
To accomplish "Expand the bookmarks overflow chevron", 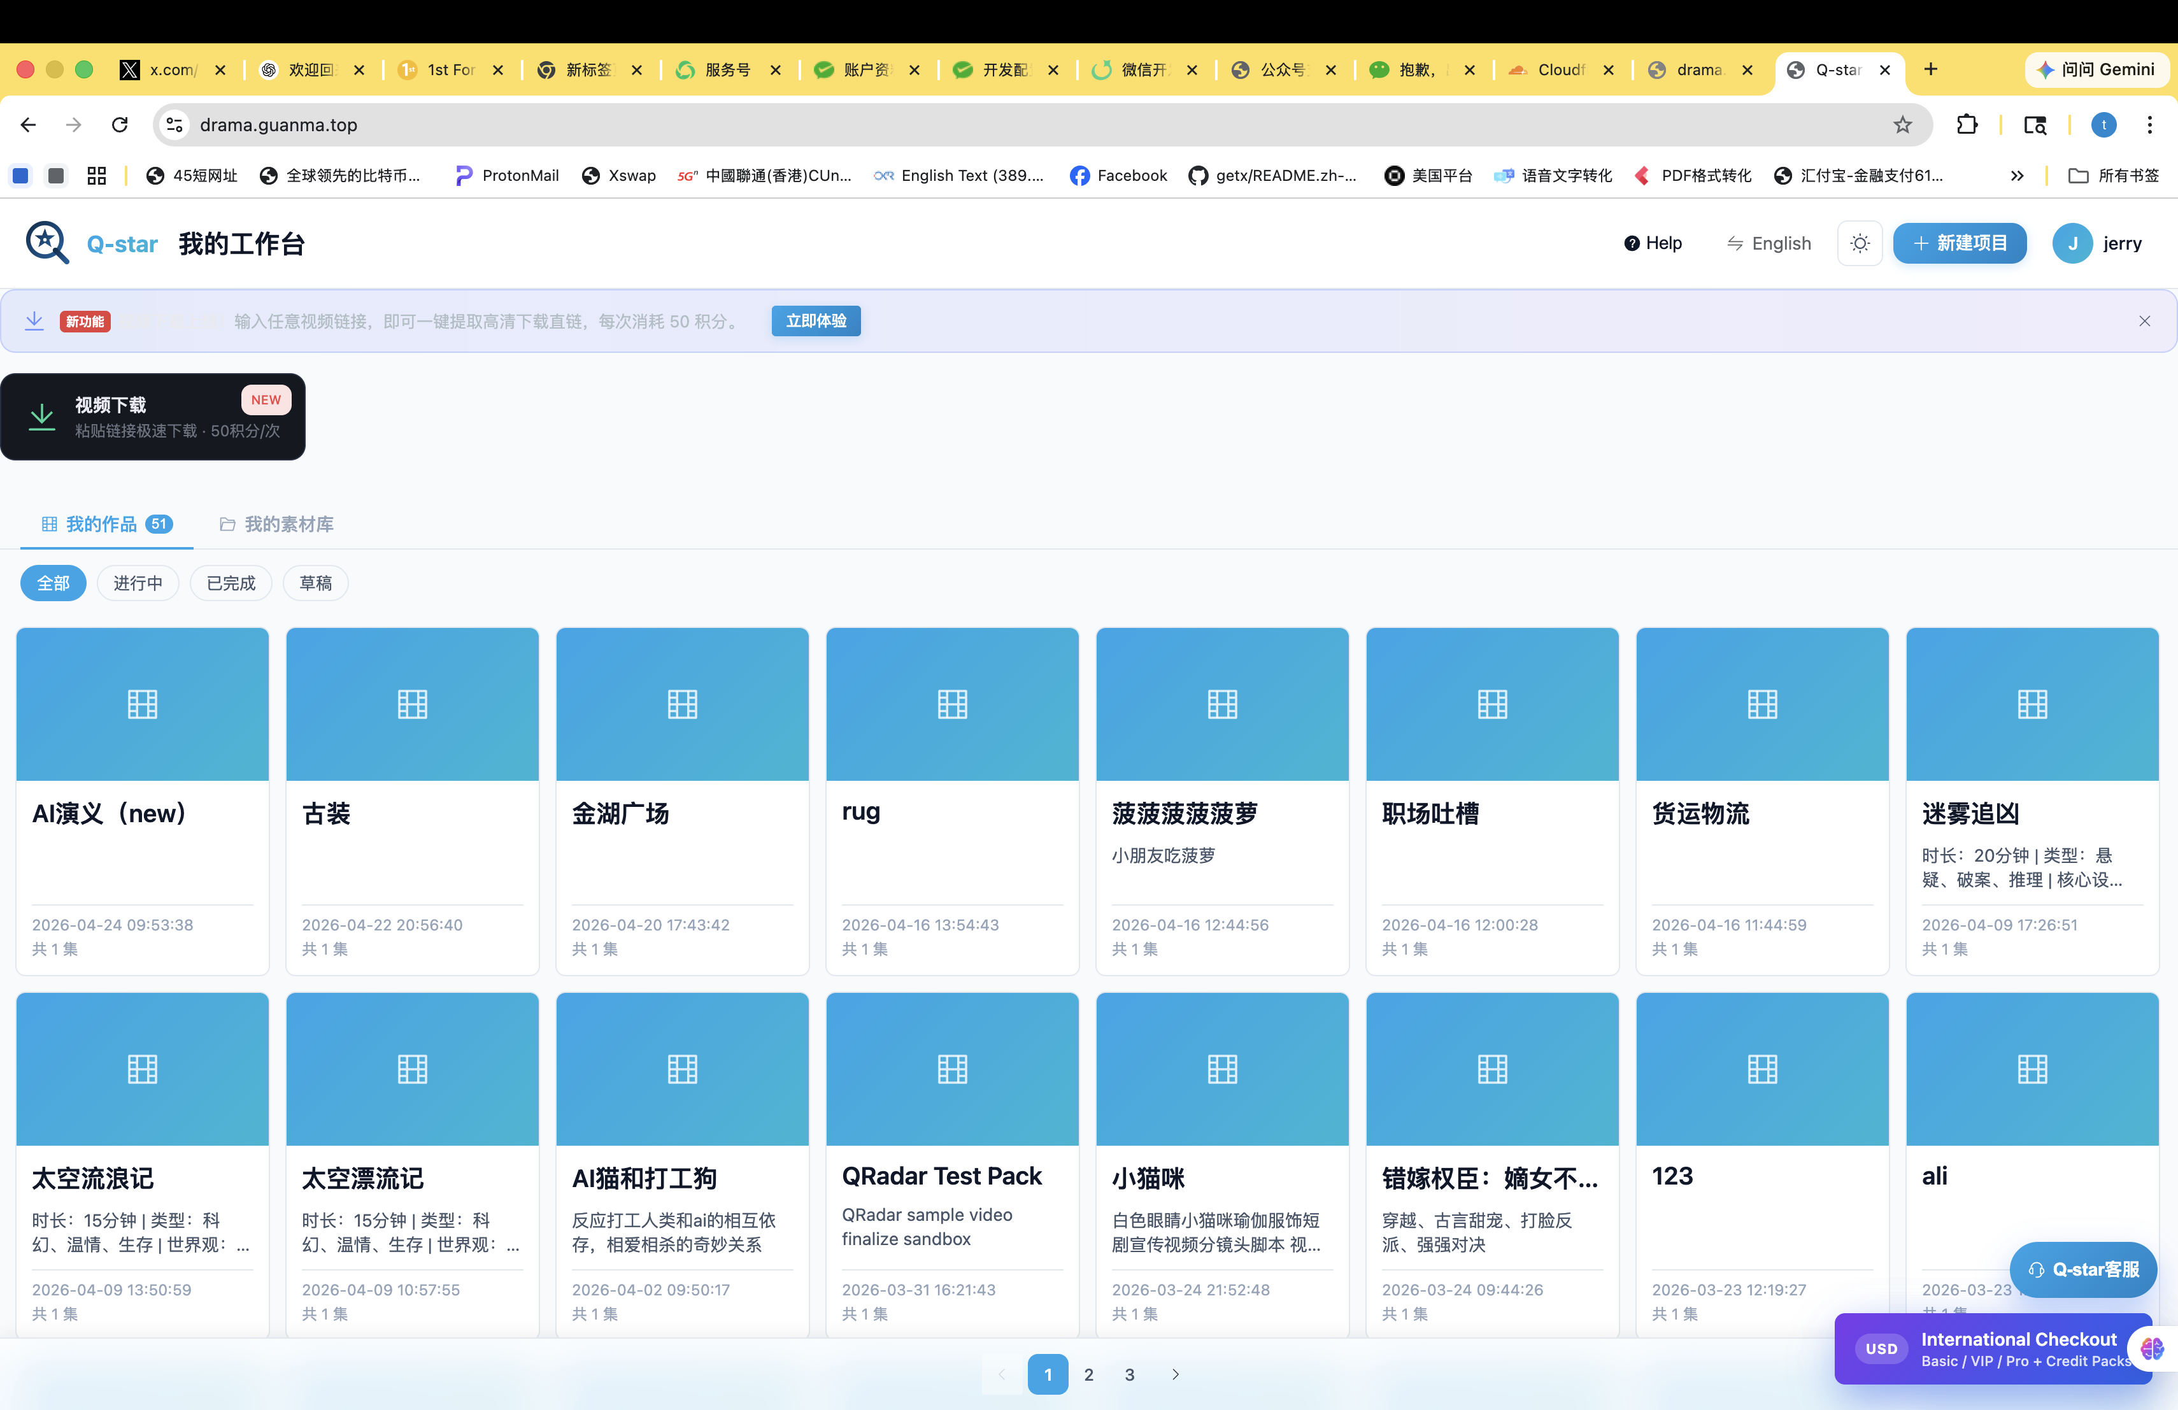I will (2017, 176).
